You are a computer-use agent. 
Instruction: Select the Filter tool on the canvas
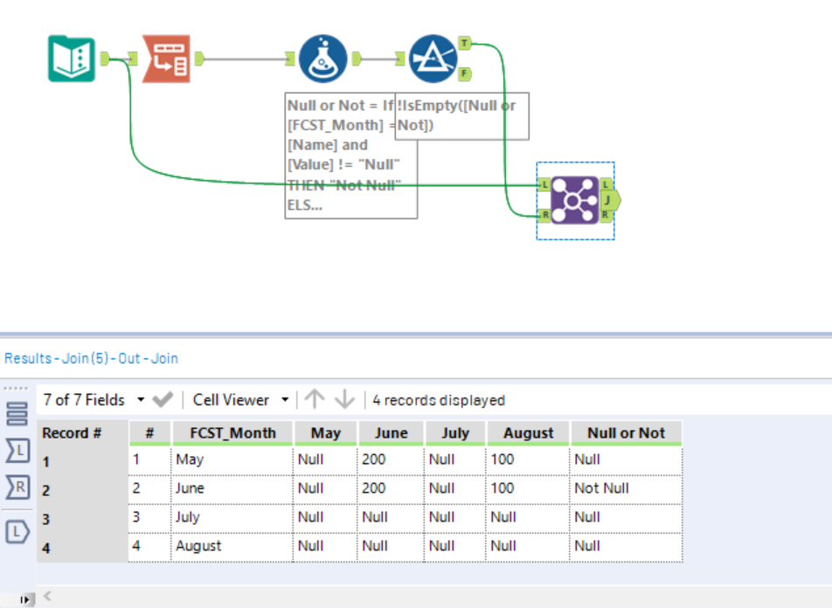434,57
